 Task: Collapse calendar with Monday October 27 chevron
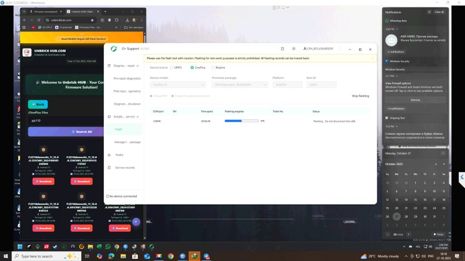pos(443,154)
